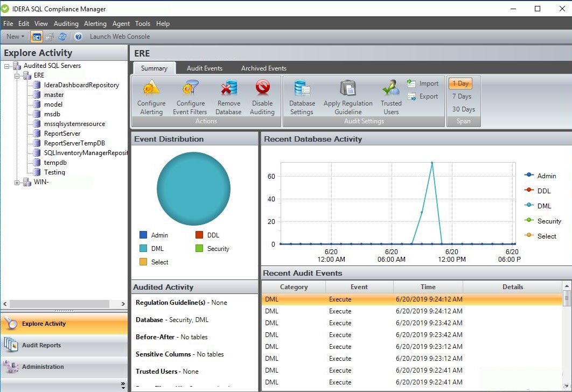Open the Help menu
Image resolution: width=572 pixels, height=392 pixels.
tap(163, 23)
